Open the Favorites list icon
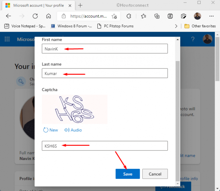 click(143, 16)
